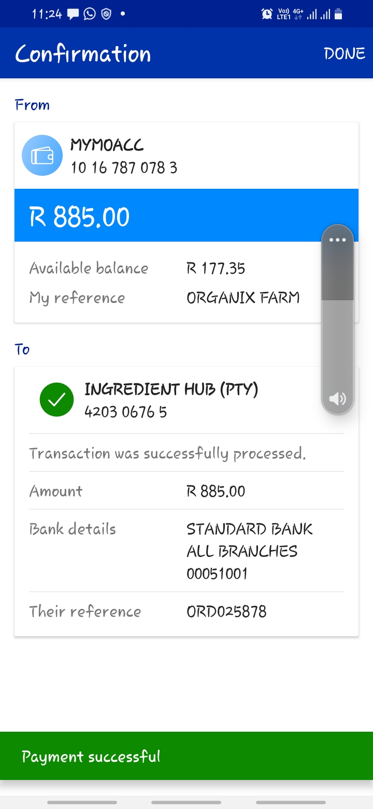Viewport: 373px width, 809px height.
Task: Tap the STANDARD BANK details row
Action: [187, 551]
